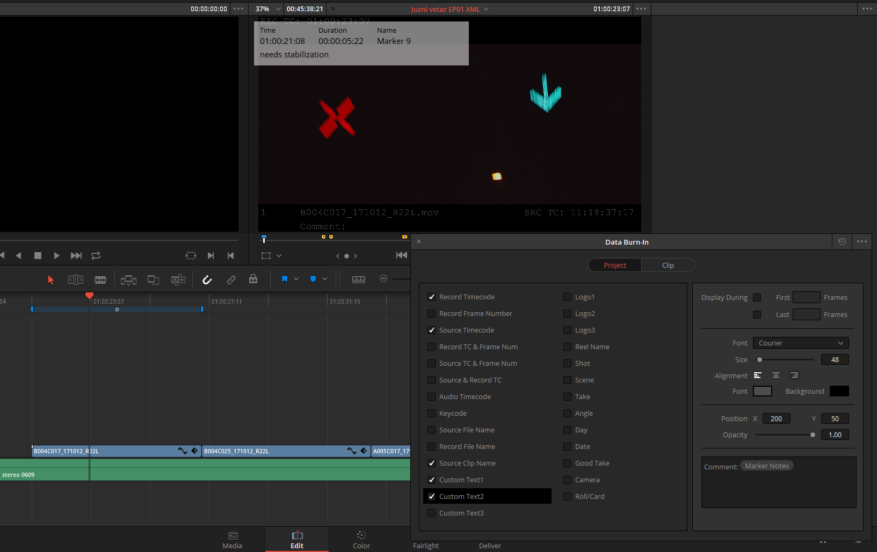
Task: Select left text alignment
Action: (757, 376)
